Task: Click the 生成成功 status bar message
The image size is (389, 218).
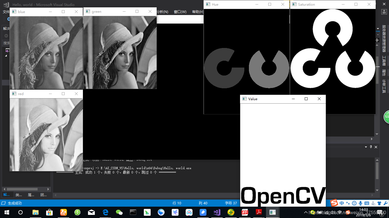Action: coord(15,203)
